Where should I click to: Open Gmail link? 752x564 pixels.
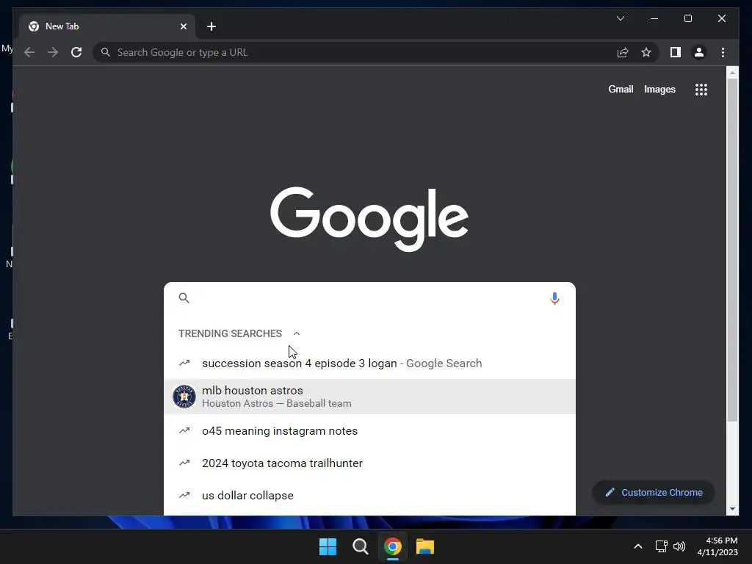click(621, 89)
